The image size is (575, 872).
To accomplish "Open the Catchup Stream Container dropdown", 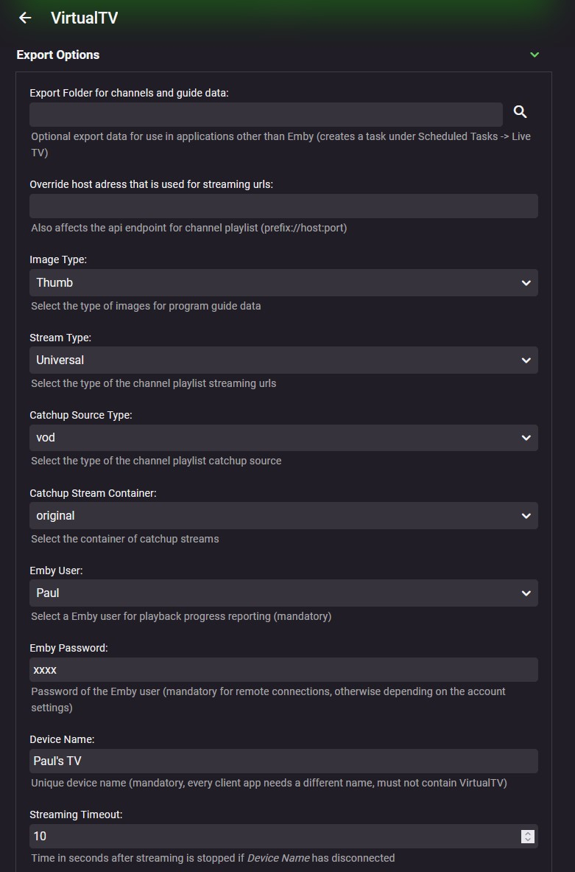I will coord(283,516).
